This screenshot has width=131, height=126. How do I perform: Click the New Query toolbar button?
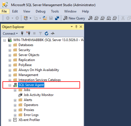pyautogui.click(x=74, y=18)
